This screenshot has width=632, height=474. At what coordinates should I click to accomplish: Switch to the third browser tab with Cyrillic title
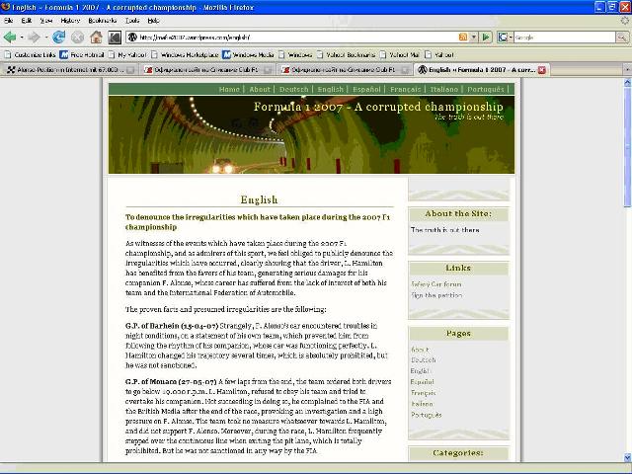click(x=344, y=70)
